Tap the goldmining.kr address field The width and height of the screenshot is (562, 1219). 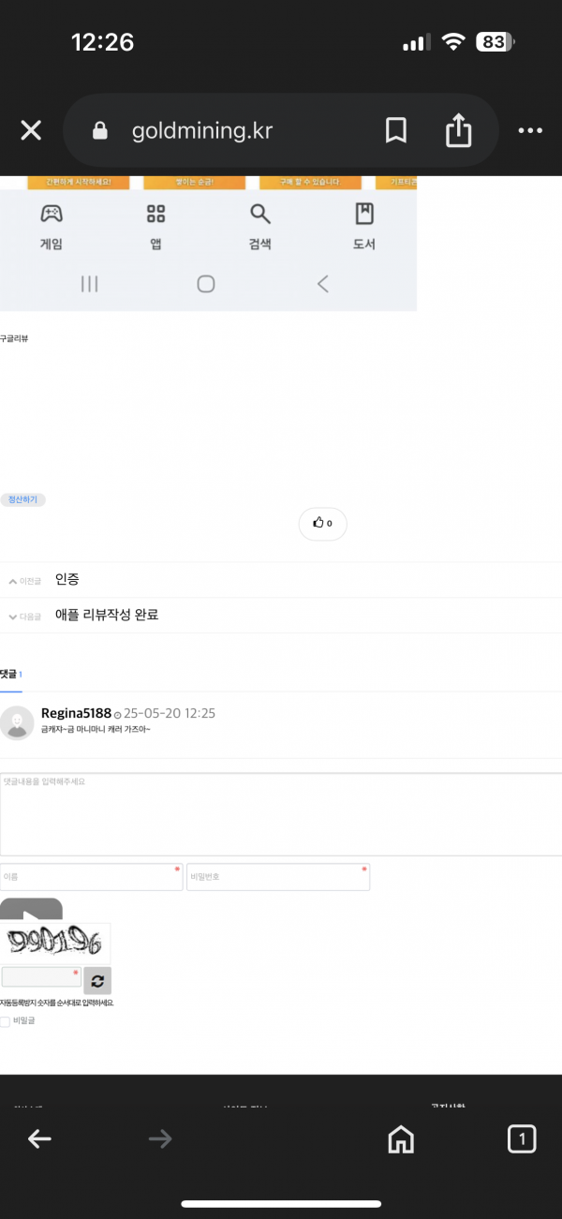[202, 130]
